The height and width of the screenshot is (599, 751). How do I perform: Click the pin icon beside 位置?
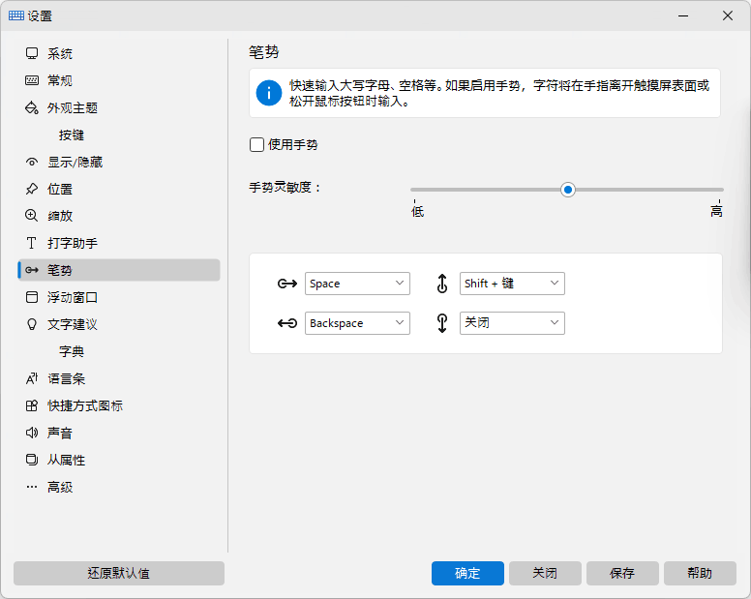pyautogui.click(x=32, y=189)
